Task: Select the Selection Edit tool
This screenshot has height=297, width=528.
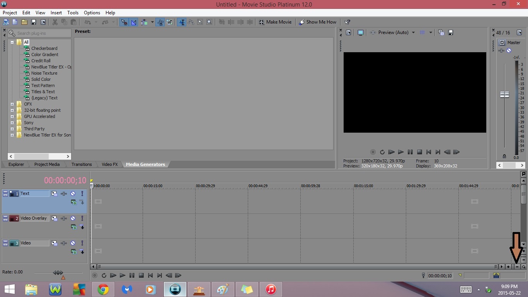Action: click(200, 22)
